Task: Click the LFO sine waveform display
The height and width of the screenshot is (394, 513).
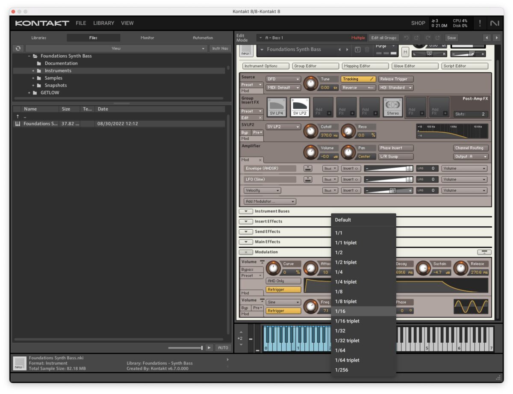Action: click(x=471, y=306)
